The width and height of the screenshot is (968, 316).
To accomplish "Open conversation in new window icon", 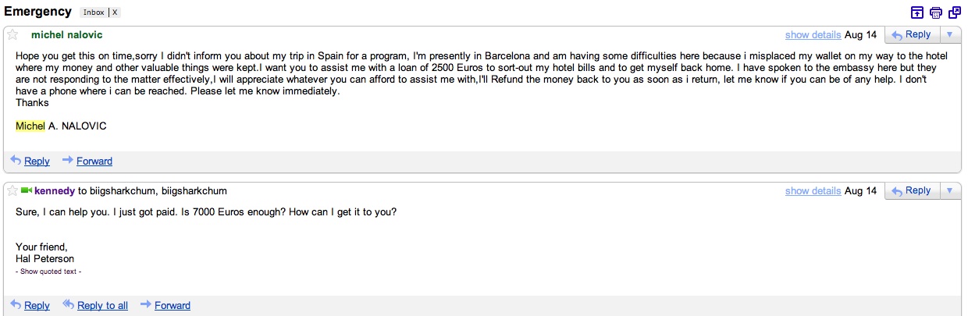I will [954, 12].
